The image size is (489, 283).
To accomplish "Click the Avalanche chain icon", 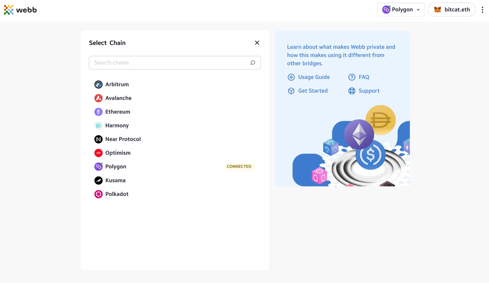I will pyautogui.click(x=98, y=98).
